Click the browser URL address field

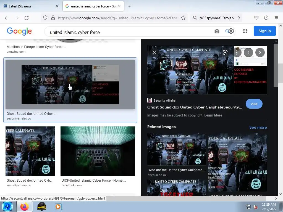pos(117,18)
